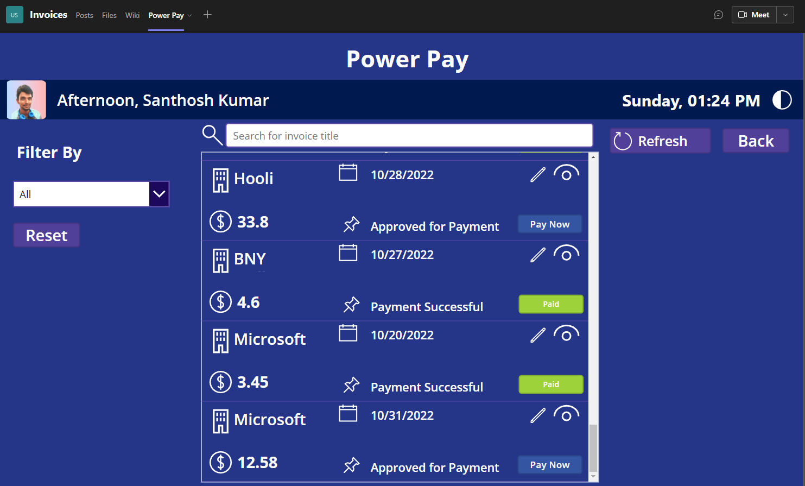This screenshot has width=805, height=486.
Task: Click the calendar icon beside 10/27/2022
Action: coord(348,253)
